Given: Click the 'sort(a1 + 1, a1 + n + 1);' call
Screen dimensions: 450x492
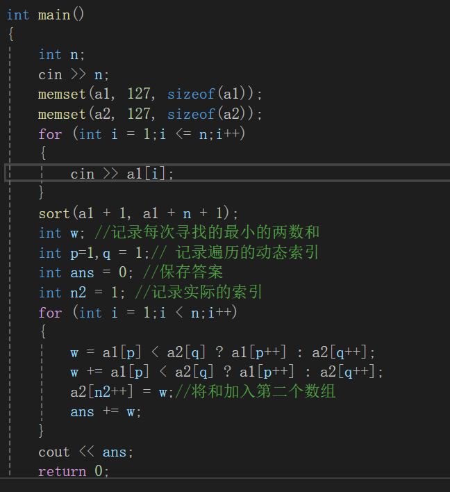Looking at the screenshot, I should 138,213.
